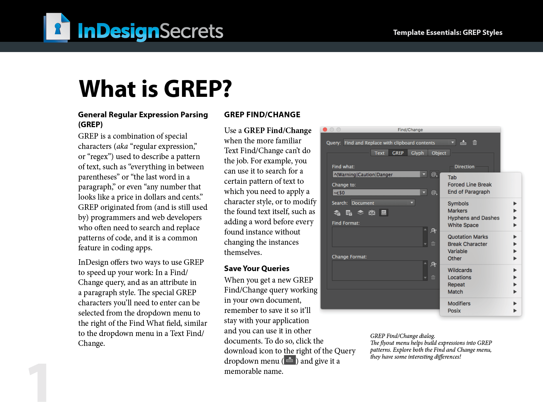
Task: Open special characters flyout beside Find What
Action: (x=434, y=174)
